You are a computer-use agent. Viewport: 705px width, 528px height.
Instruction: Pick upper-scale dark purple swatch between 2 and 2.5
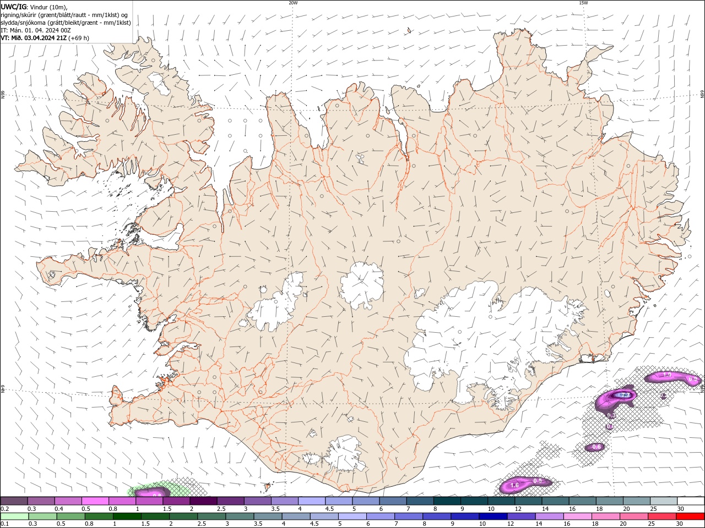[x=203, y=501]
